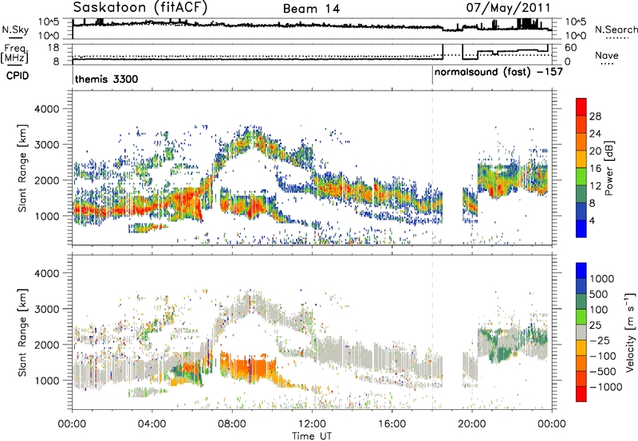Select the Beam 14 heading

pyautogui.click(x=311, y=9)
